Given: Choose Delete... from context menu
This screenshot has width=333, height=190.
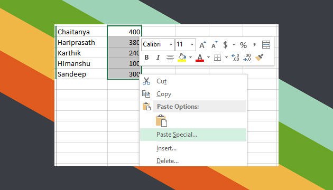Looking at the screenshot, I should point(193,161).
